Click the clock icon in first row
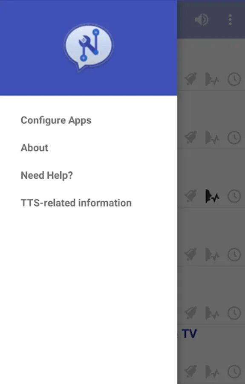245x384 pixels. 234,79
